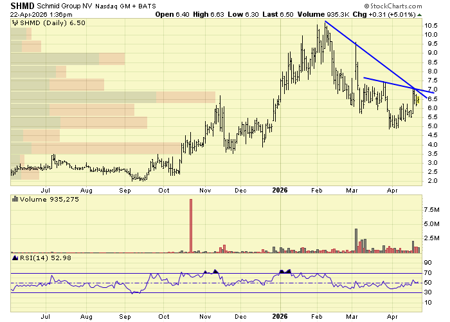
Task: Select the SHMD ticker symbol in the header
Action: 22,6
